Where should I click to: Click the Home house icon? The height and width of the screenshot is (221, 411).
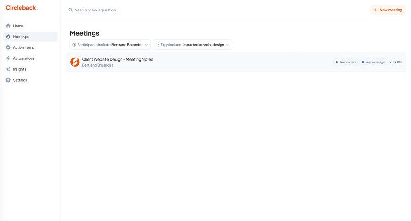click(8, 26)
